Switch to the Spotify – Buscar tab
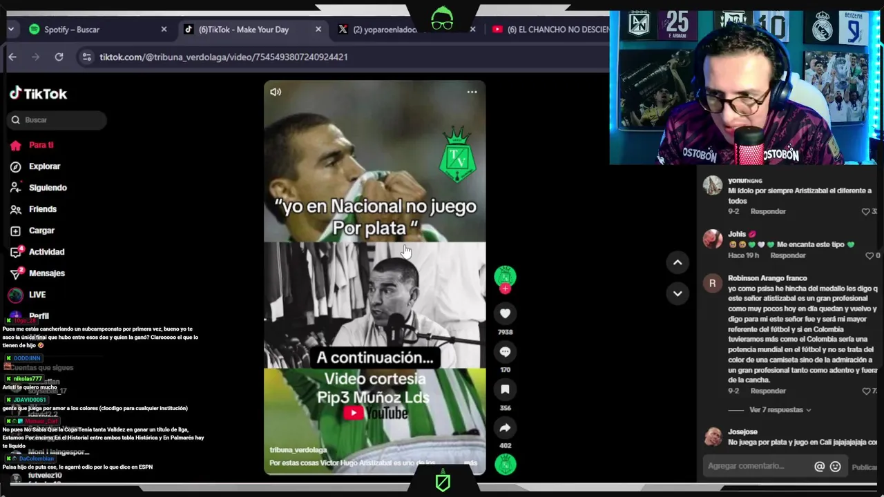Screen dimensions: 884x497 tap(72, 30)
